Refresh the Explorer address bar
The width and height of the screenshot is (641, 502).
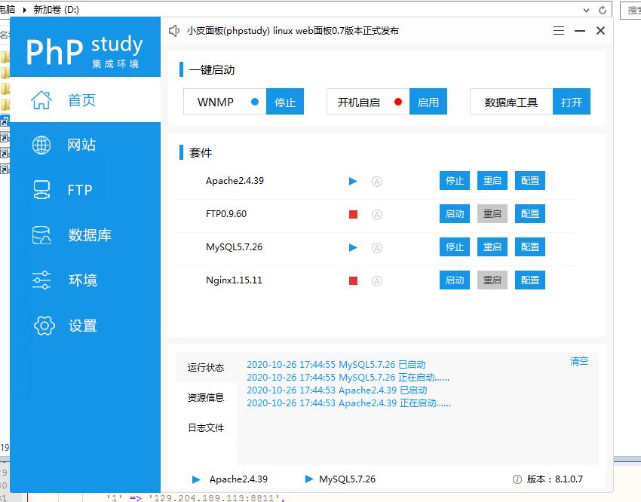(603, 10)
